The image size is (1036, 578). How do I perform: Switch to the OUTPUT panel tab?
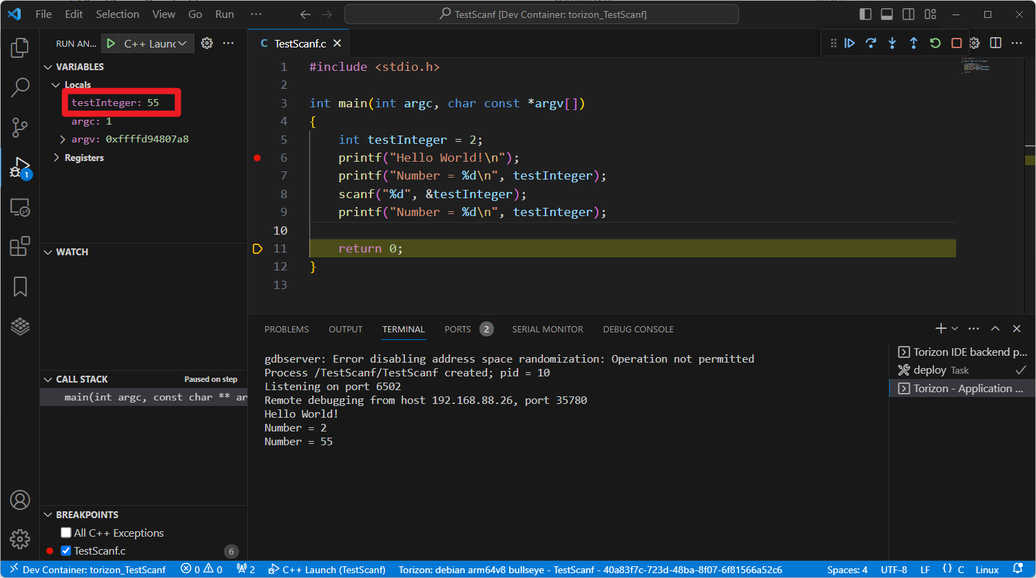(345, 329)
